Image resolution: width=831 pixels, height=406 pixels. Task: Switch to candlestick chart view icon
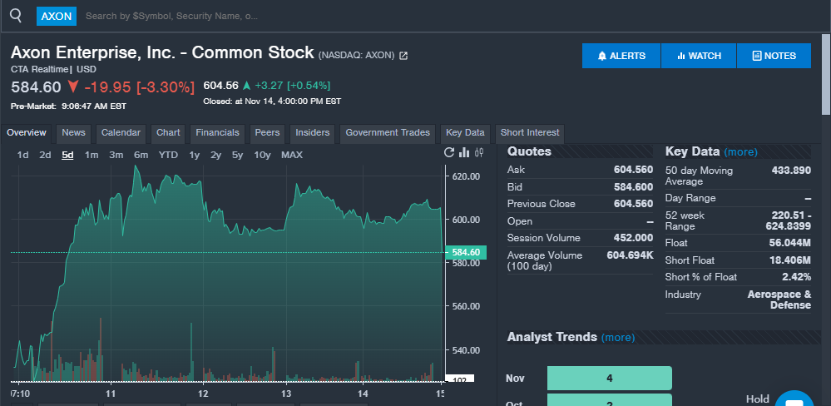(x=479, y=152)
